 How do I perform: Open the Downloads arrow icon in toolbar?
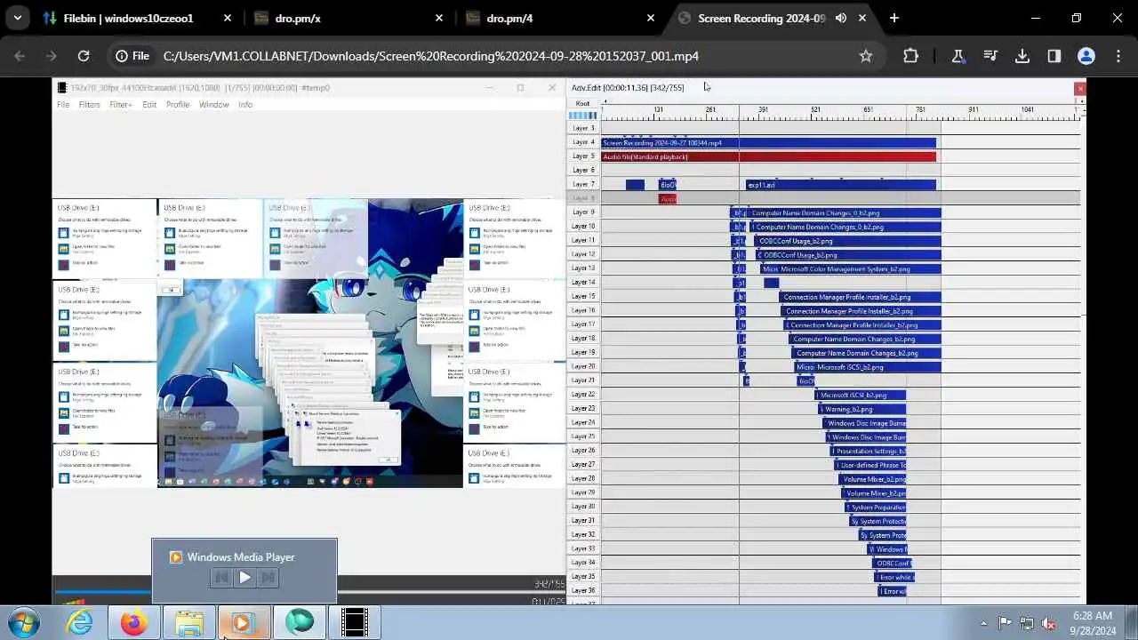1022,56
